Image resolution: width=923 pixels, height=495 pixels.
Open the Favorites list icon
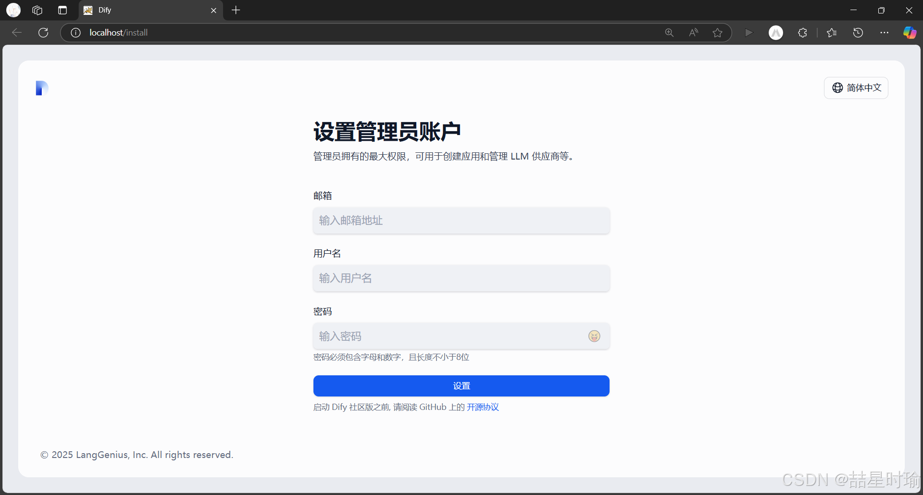pyautogui.click(x=832, y=33)
